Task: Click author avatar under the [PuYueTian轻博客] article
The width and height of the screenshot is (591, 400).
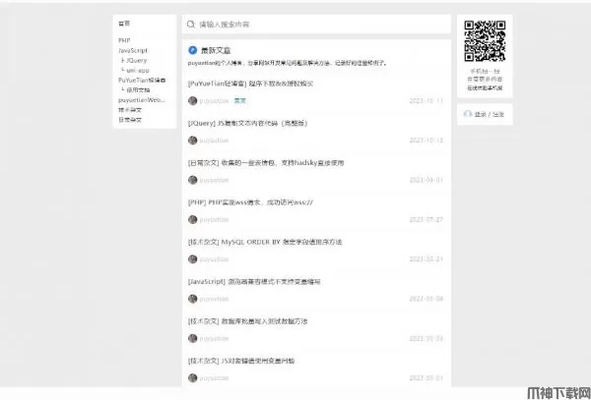Action: 193,101
